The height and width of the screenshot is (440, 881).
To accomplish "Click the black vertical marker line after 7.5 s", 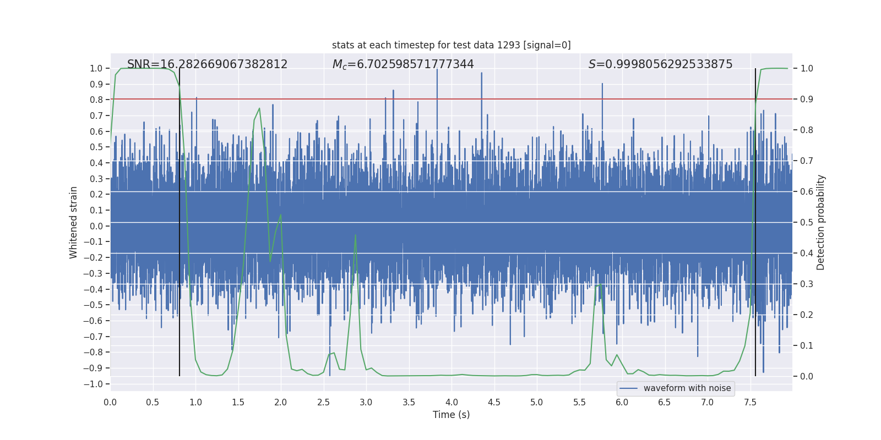I will 755,222.
